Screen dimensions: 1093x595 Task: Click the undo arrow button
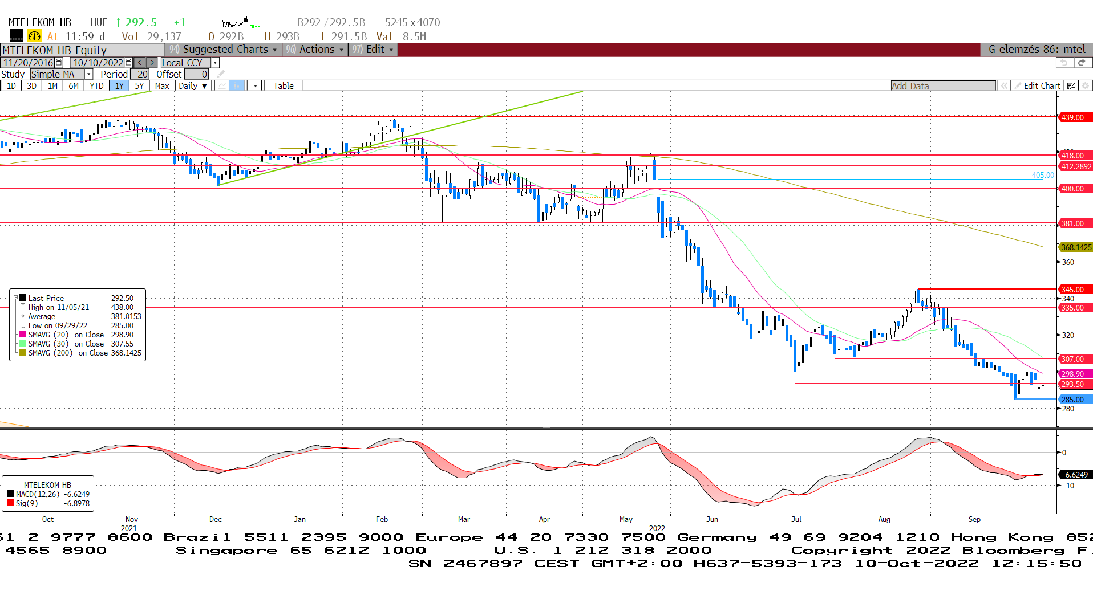point(1063,63)
